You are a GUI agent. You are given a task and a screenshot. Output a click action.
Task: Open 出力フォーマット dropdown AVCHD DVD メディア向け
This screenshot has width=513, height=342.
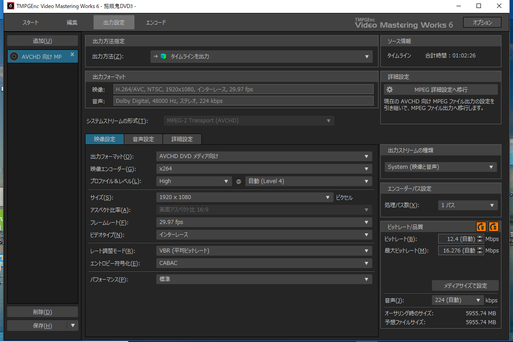click(x=264, y=156)
